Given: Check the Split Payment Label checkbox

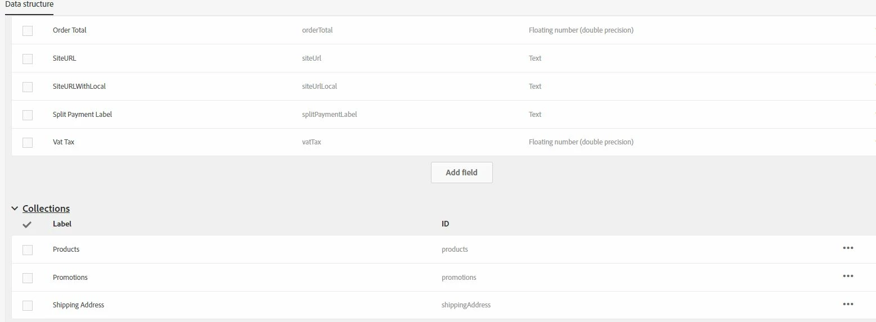Looking at the screenshot, I should pyautogui.click(x=28, y=115).
